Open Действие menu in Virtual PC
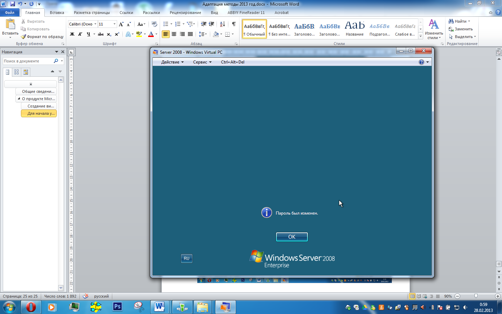This screenshot has height=314, width=502. pos(172,62)
